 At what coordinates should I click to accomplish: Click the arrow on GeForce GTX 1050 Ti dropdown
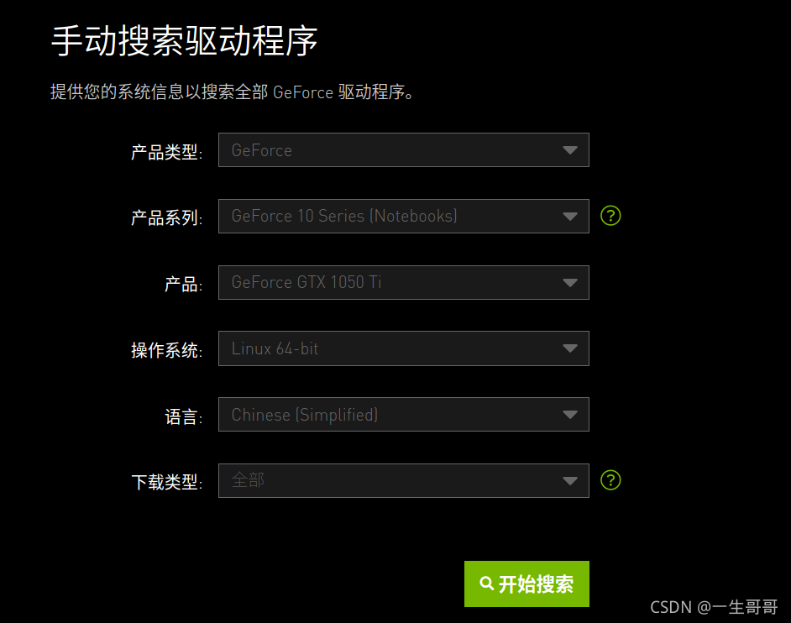click(570, 282)
